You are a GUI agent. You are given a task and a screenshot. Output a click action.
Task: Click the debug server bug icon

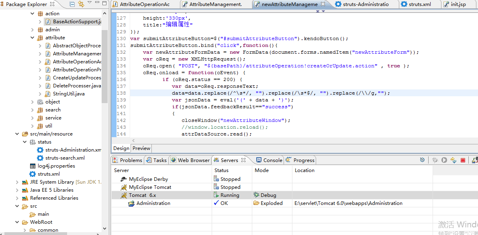435,160
